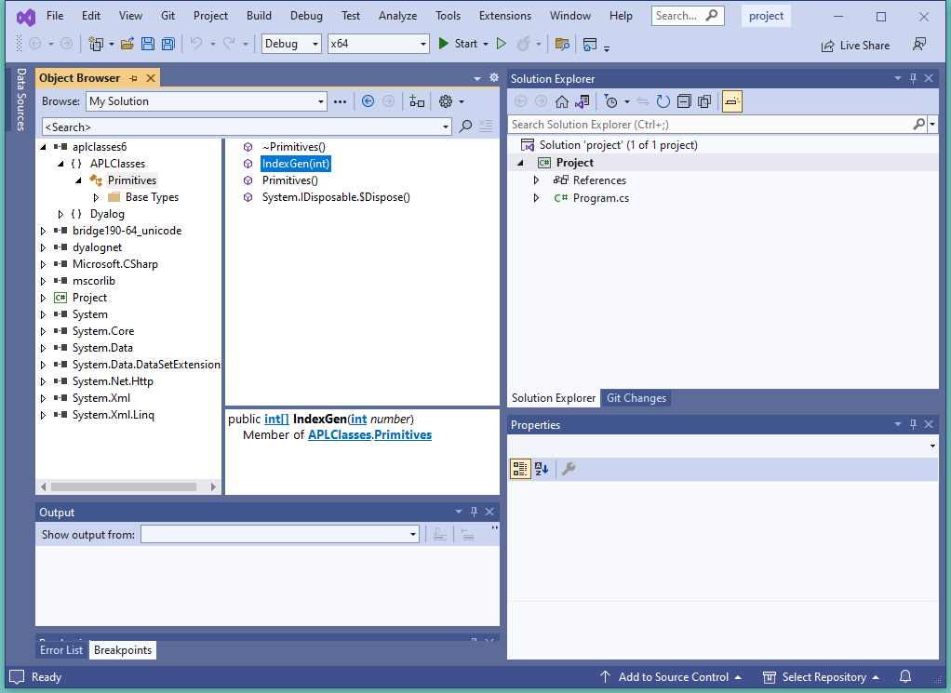Viewport: 951px width, 693px height.
Task: Open the Debug configuration dropdown
Action: pyautogui.click(x=291, y=44)
